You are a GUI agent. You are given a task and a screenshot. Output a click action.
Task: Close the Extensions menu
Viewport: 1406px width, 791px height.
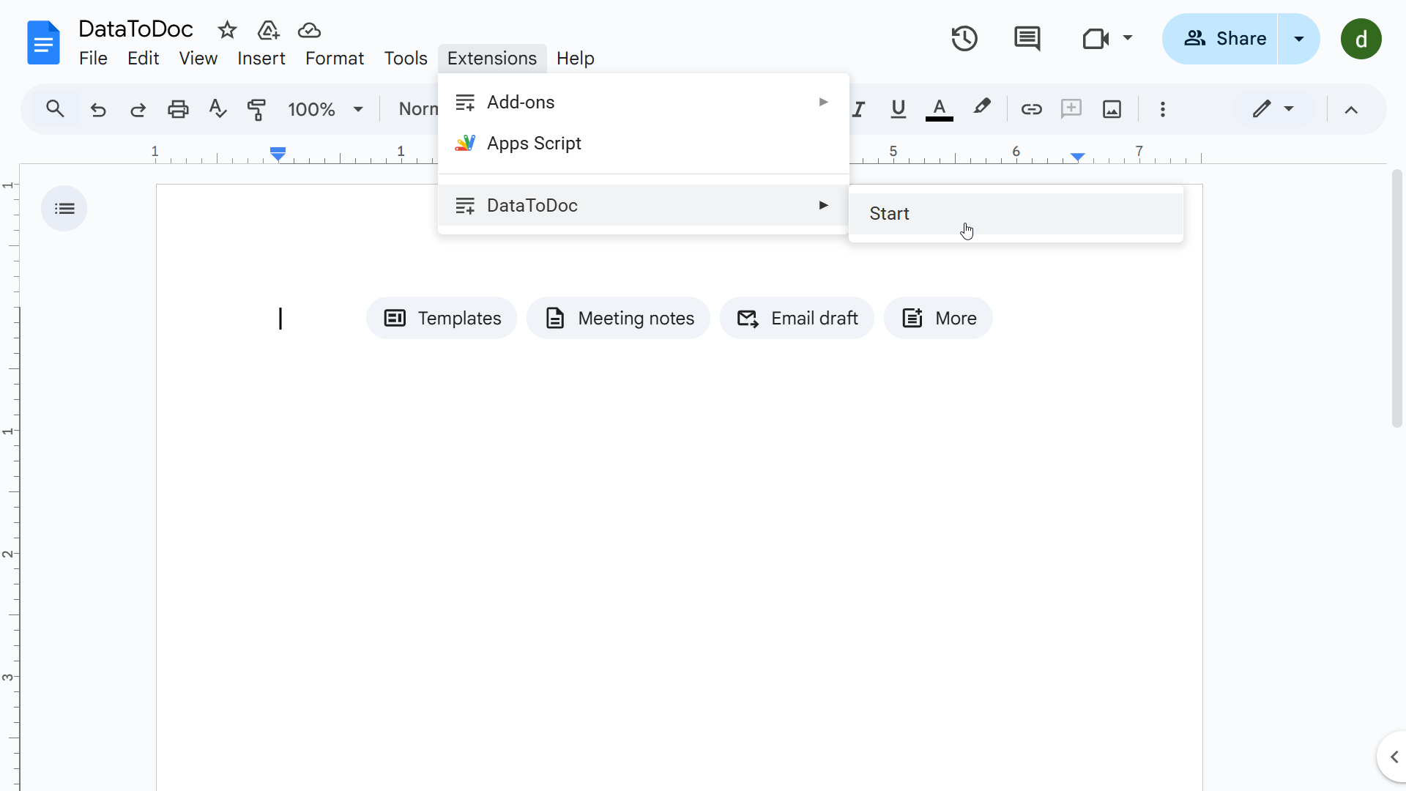click(492, 59)
